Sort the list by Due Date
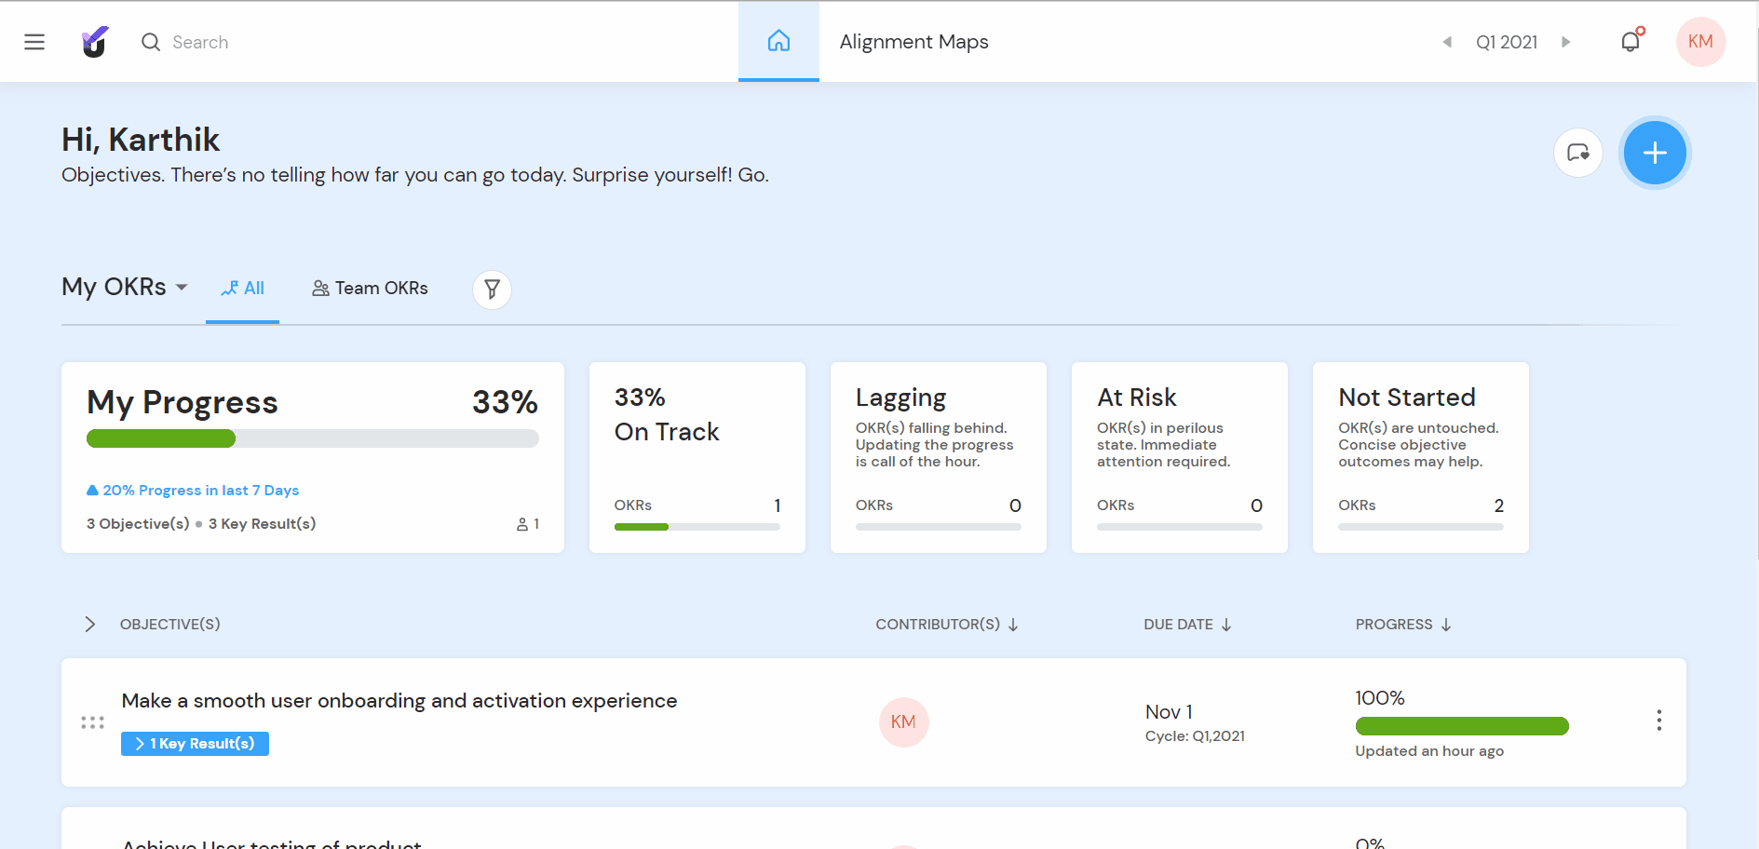 (x=1225, y=624)
